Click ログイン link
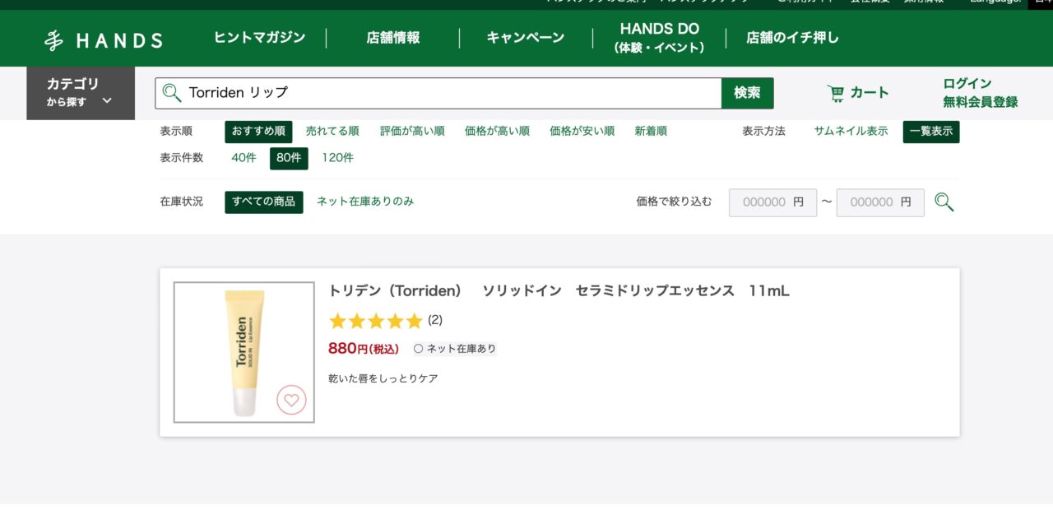The width and height of the screenshot is (1053, 524). (967, 84)
